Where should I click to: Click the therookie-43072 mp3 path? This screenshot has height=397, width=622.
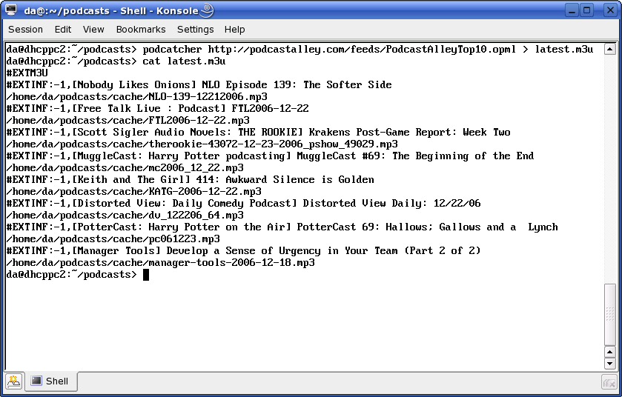point(202,144)
